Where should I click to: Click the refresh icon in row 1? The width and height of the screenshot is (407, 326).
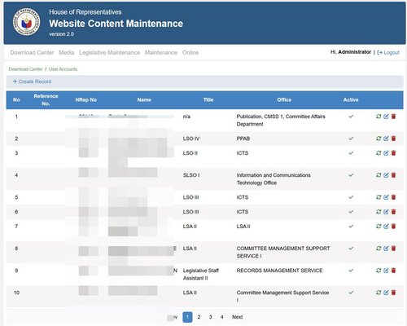pos(379,117)
